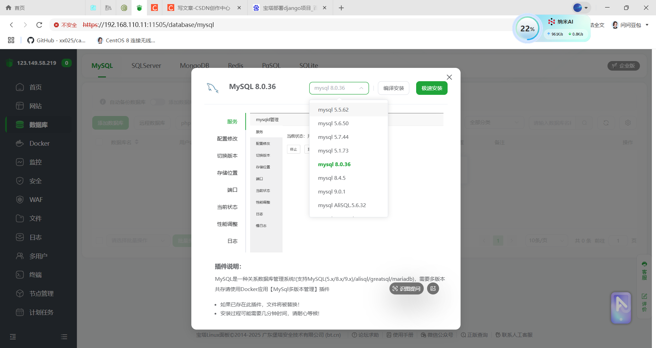This screenshot has height=348, width=656.
Task: Choose mysql 5.7.44 from list
Action: tap(348, 137)
